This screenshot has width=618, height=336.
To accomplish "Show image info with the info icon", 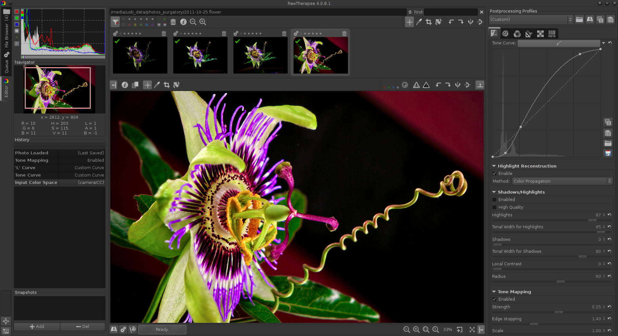I will [125, 85].
